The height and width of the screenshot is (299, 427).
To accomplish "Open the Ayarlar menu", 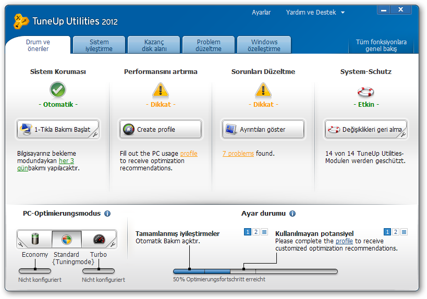I will [261, 13].
